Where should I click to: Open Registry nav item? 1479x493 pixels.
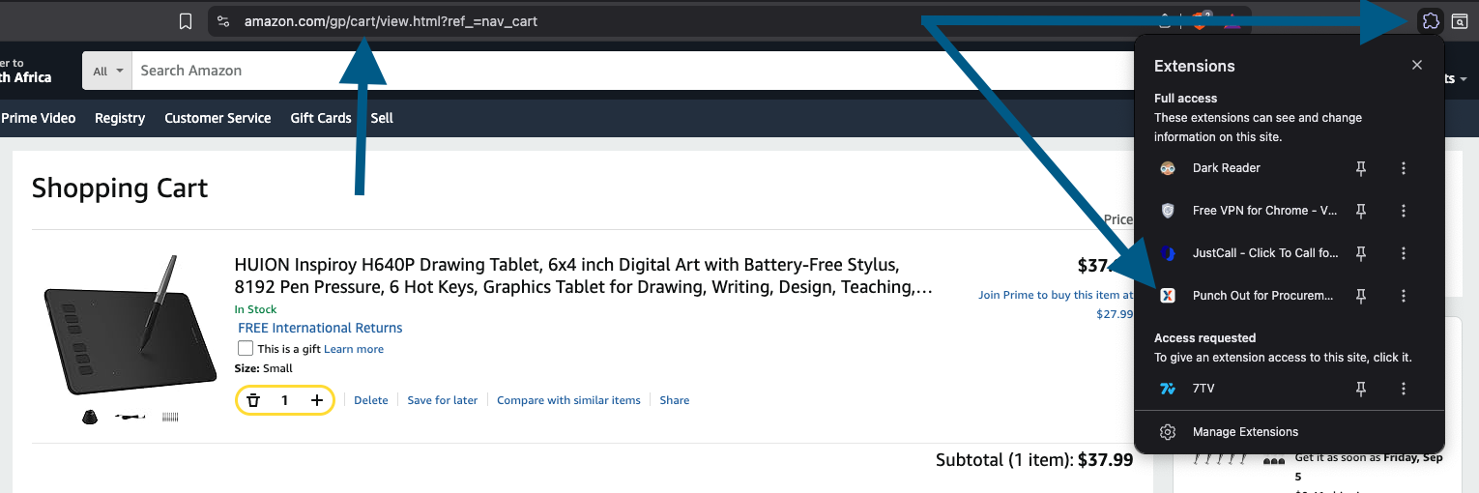(120, 118)
